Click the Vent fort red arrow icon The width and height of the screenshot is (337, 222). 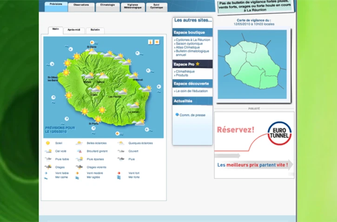pos(119,173)
